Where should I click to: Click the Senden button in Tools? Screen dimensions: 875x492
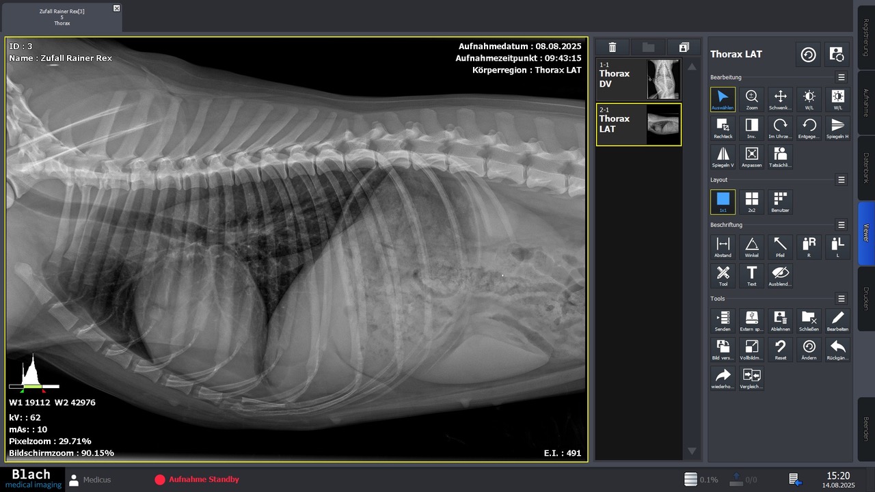click(723, 320)
